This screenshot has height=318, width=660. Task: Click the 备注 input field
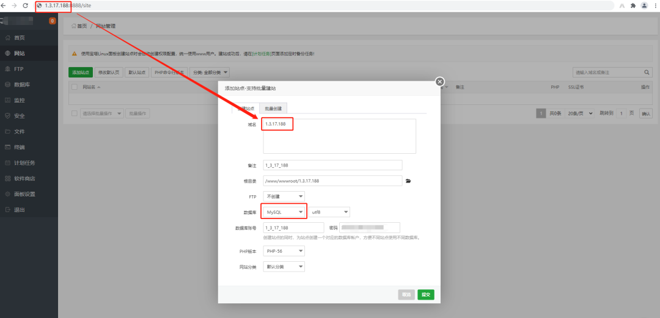click(332, 165)
